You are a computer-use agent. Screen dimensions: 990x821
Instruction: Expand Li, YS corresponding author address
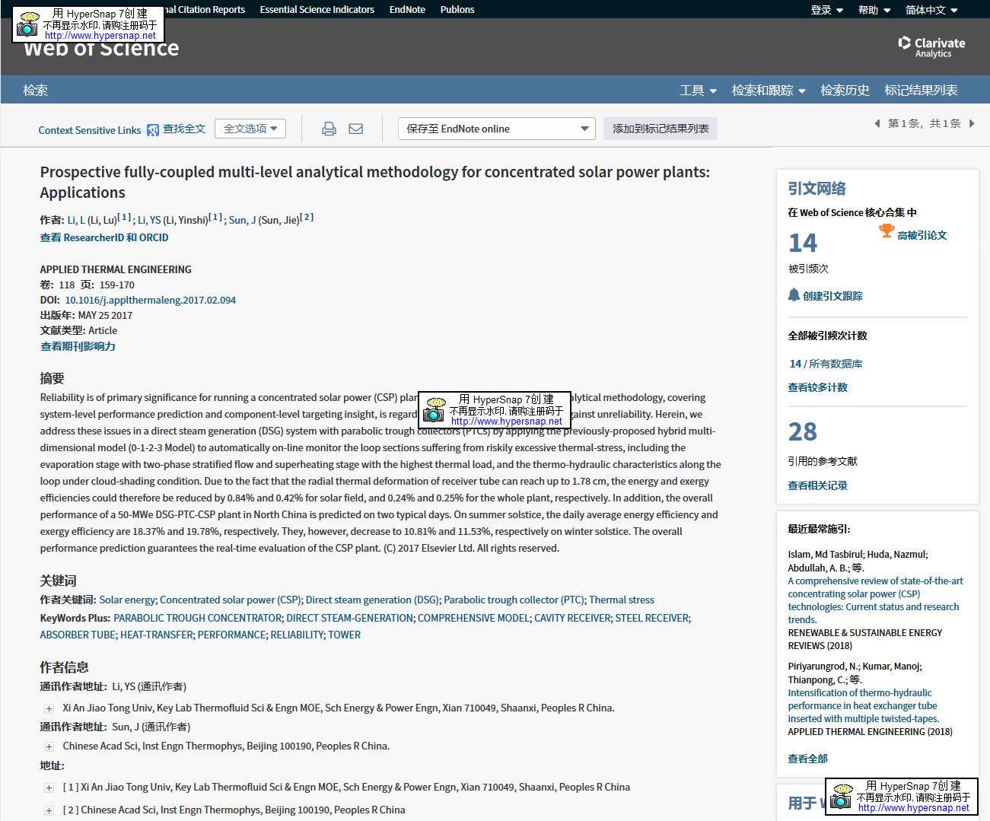(x=49, y=708)
